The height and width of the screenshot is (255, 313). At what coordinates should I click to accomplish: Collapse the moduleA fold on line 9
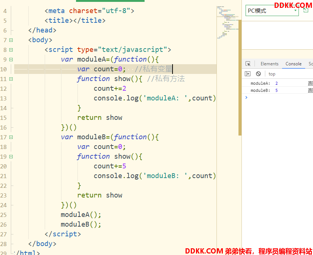click(x=11, y=60)
